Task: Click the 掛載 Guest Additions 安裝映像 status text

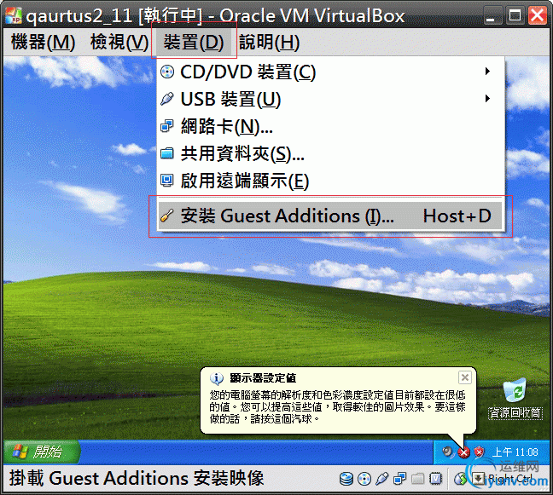Action: point(137,479)
